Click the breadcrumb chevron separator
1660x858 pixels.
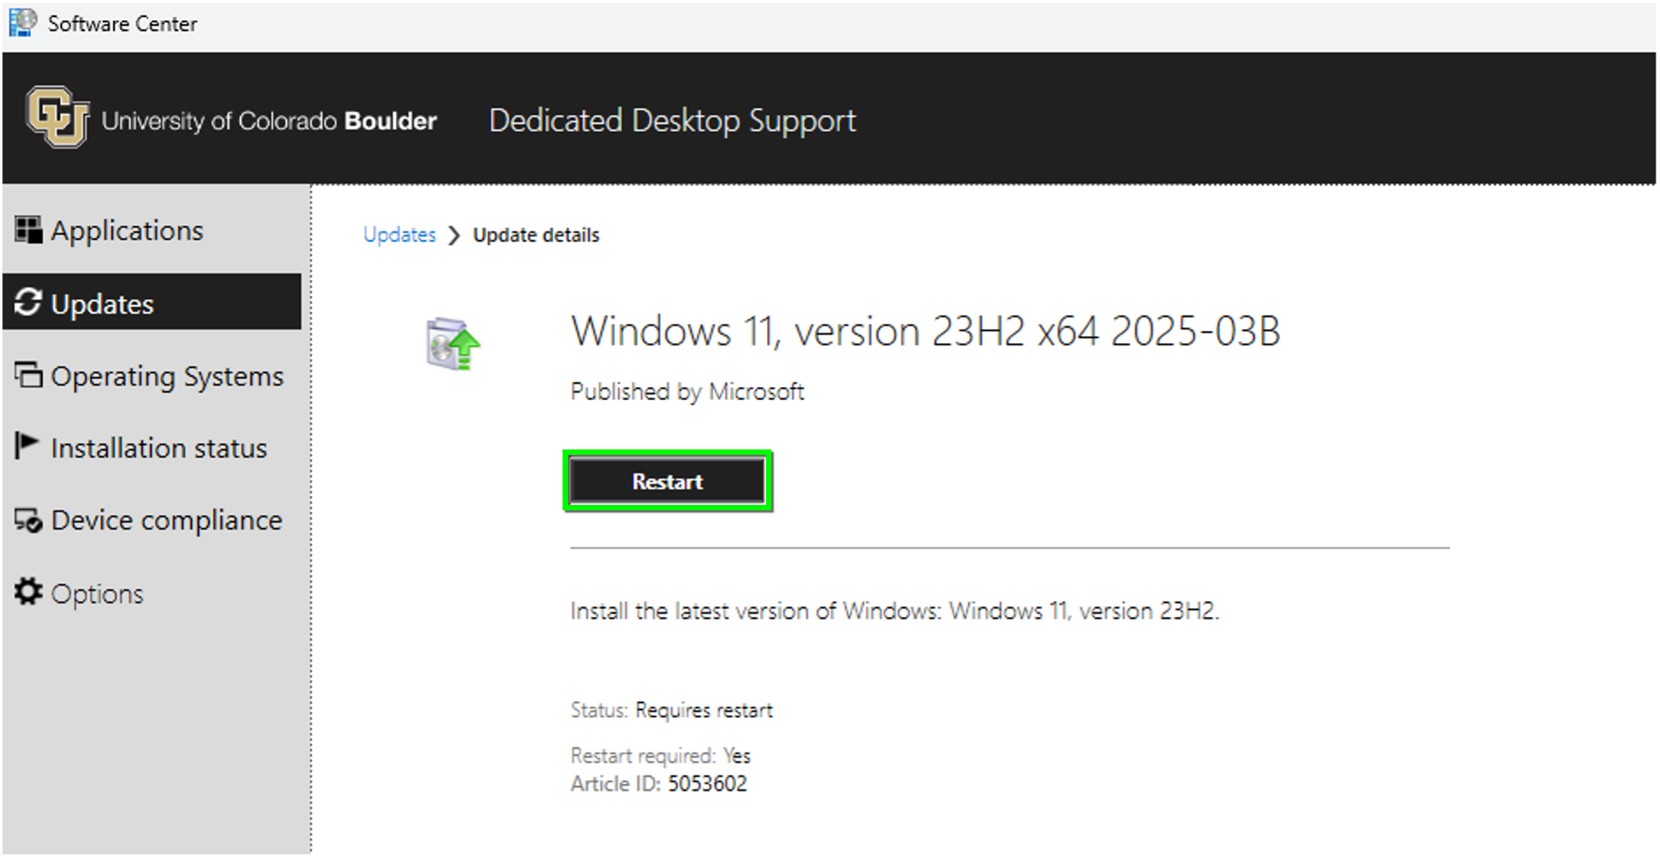(x=454, y=235)
